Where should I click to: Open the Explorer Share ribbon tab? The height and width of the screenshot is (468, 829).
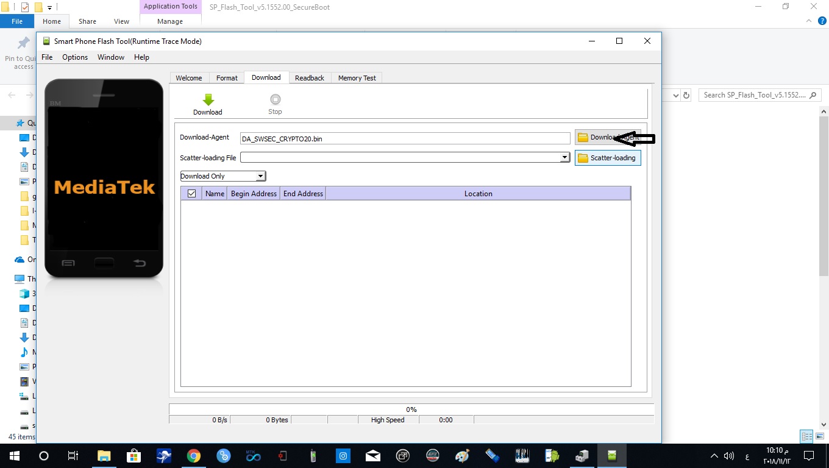tap(87, 21)
